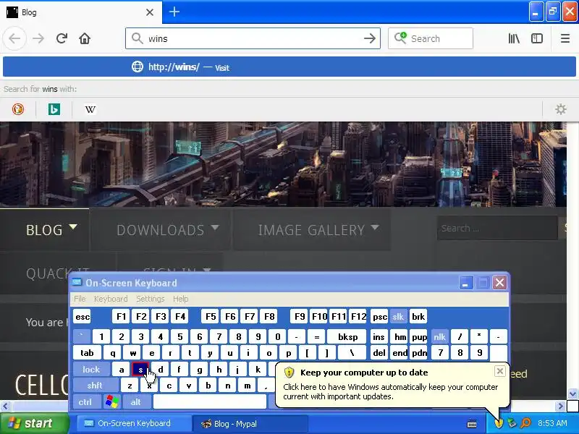579x434 pixels.
Task: Click the highlighted s key
Action: tap(140, 369)
